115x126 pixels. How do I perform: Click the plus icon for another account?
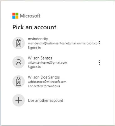coord(19,100)
